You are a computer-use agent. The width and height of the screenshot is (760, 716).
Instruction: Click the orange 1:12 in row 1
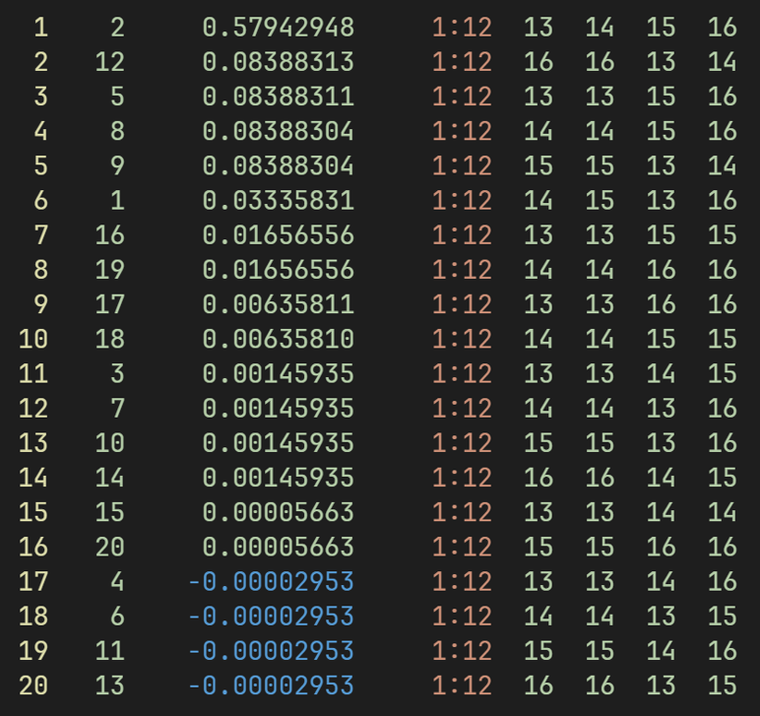tap(462, 28)
